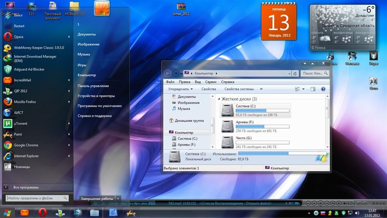Click the Opera icon on the taskbar

(x=42, y=212)
